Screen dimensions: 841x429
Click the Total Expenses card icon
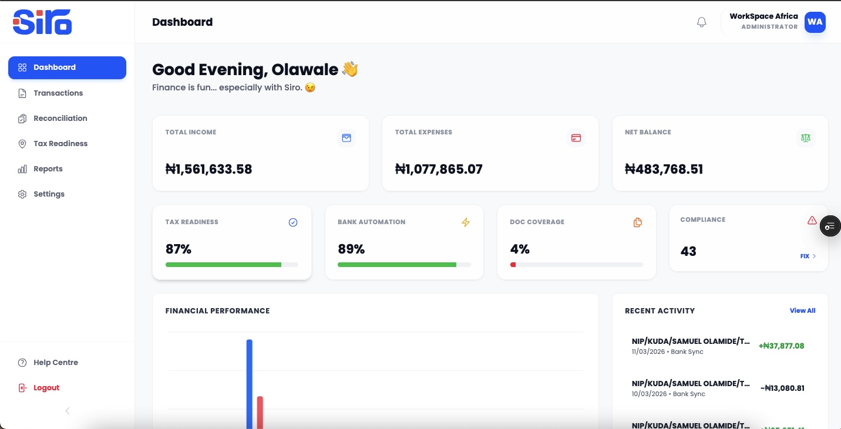point(576,138)
